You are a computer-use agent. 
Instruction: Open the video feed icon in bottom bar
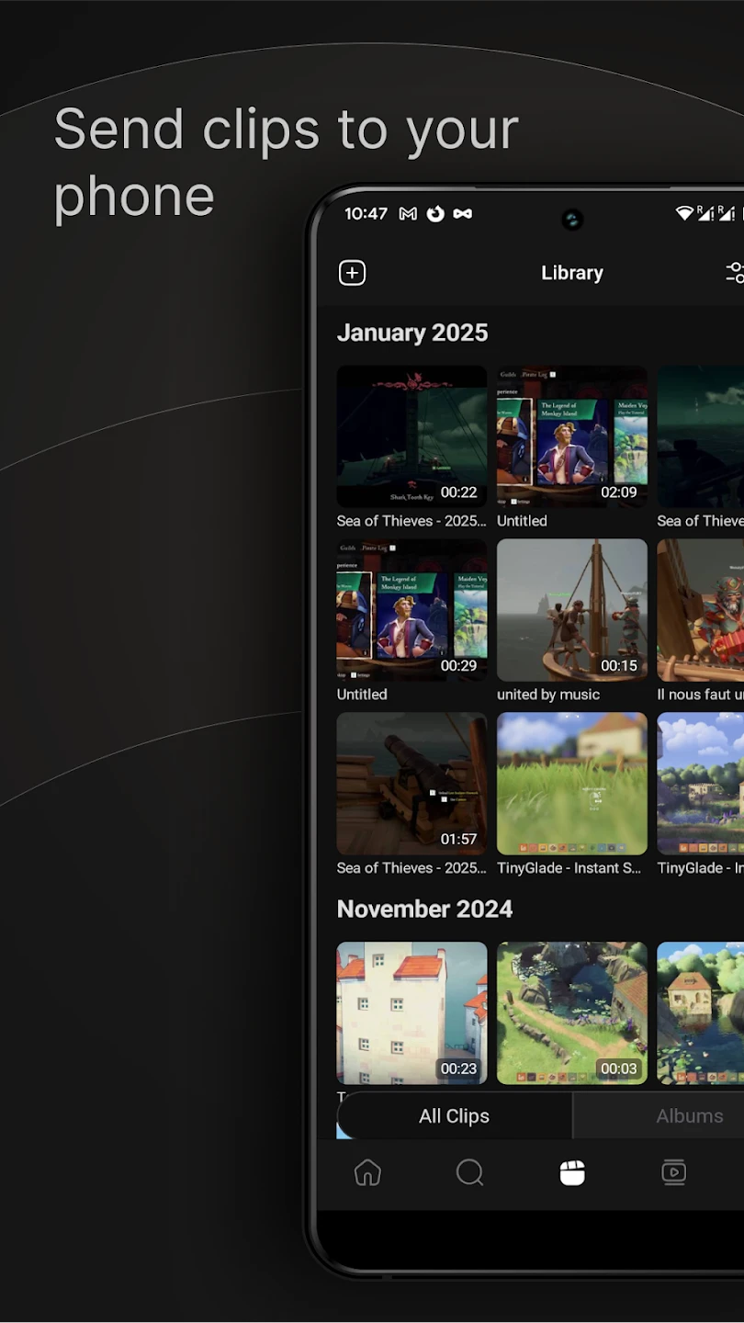[x=673, y=1172]
